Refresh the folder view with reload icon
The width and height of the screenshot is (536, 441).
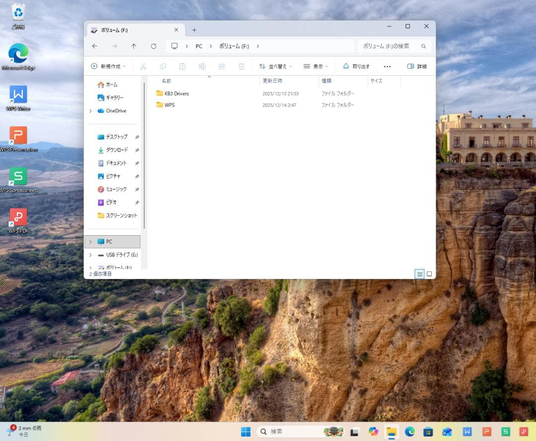(153, 46)
